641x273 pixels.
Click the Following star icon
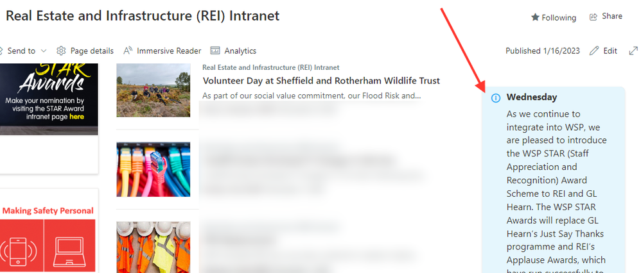click(535, 17)
